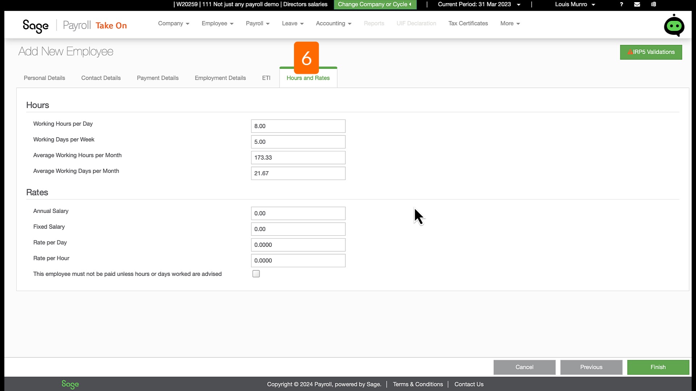Open the Accounting dropdown menu
Screen dimensions: 696x391
pyautogui.click(x=333, y=23)
